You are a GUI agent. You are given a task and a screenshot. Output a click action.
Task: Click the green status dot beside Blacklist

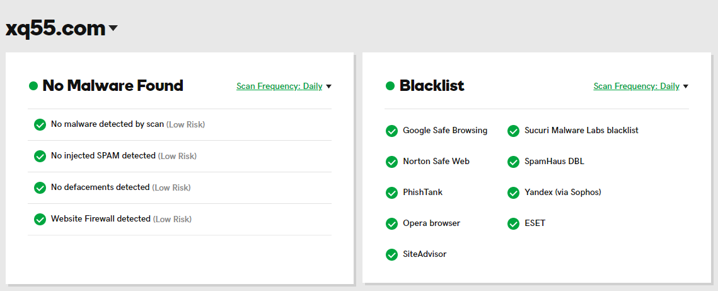[390, 86]
